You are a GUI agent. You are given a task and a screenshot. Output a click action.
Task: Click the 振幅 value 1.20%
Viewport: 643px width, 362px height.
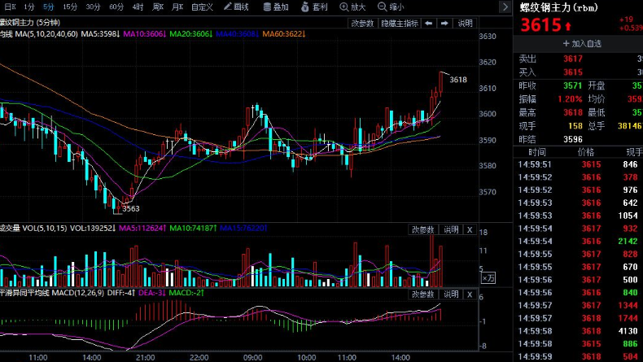[x=570, y=98]
